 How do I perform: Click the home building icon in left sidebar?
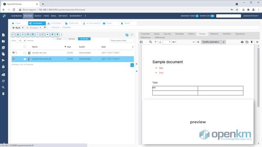pos(3,75)
